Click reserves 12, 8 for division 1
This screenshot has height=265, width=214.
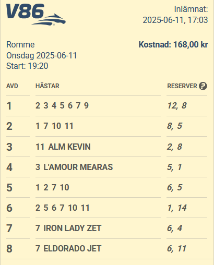177,105
